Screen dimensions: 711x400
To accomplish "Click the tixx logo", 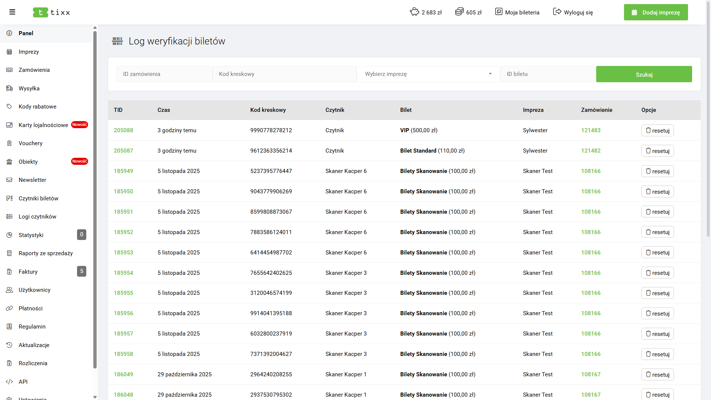I will coord(51,12).
